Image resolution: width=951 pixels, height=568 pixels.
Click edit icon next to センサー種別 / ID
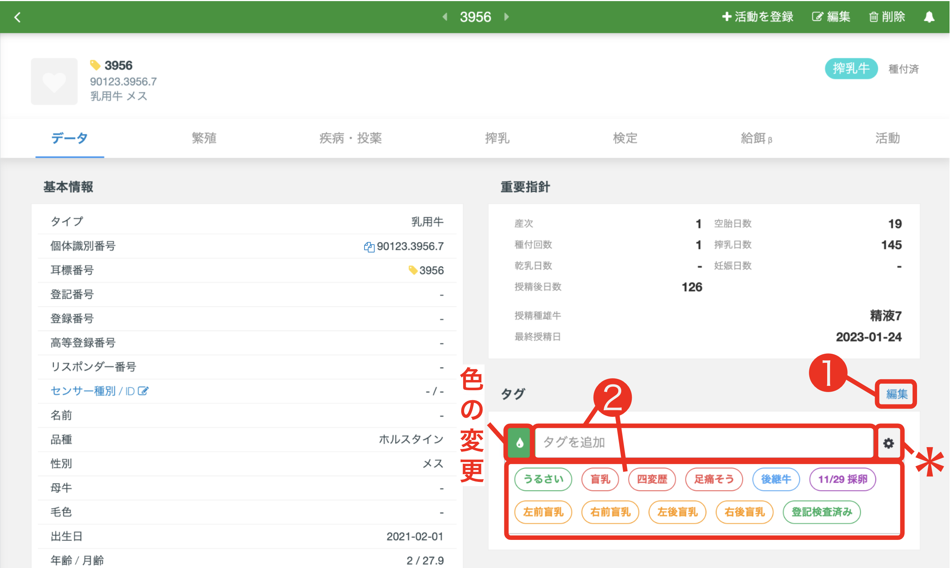[143, 391]
